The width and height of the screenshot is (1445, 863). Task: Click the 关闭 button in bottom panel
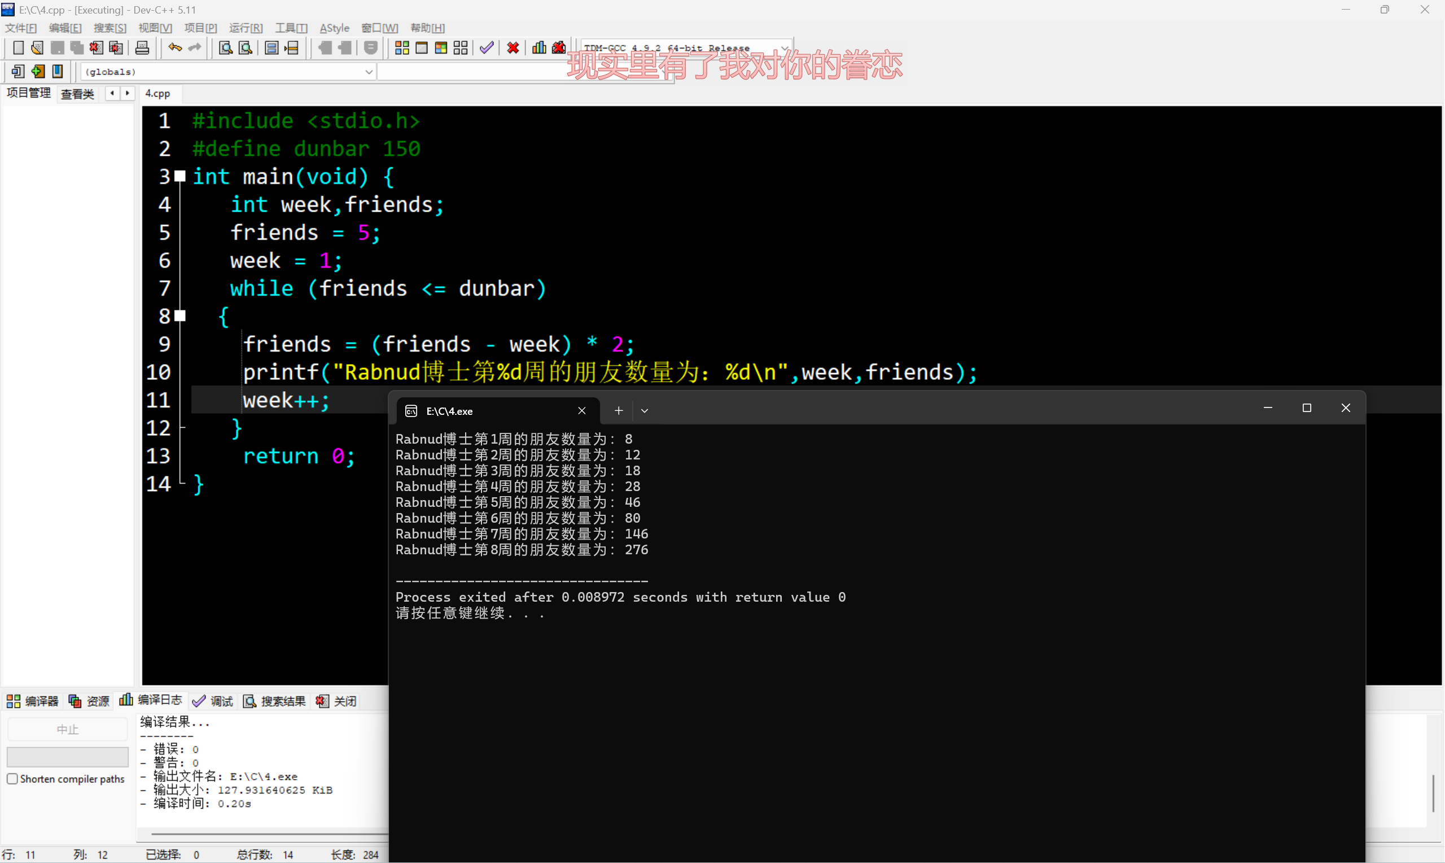[x=336, y=702]
